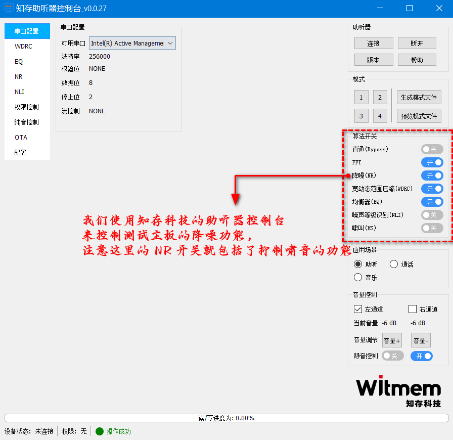Enable the 啸叫(HS) suppression switch
Image resolution: width=453 pixels, height=440 pixels.
tap(432, 228)
